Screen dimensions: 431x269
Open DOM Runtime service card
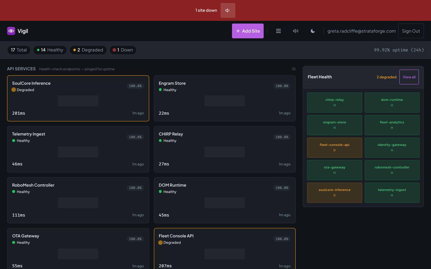click(x=225, y=200)
